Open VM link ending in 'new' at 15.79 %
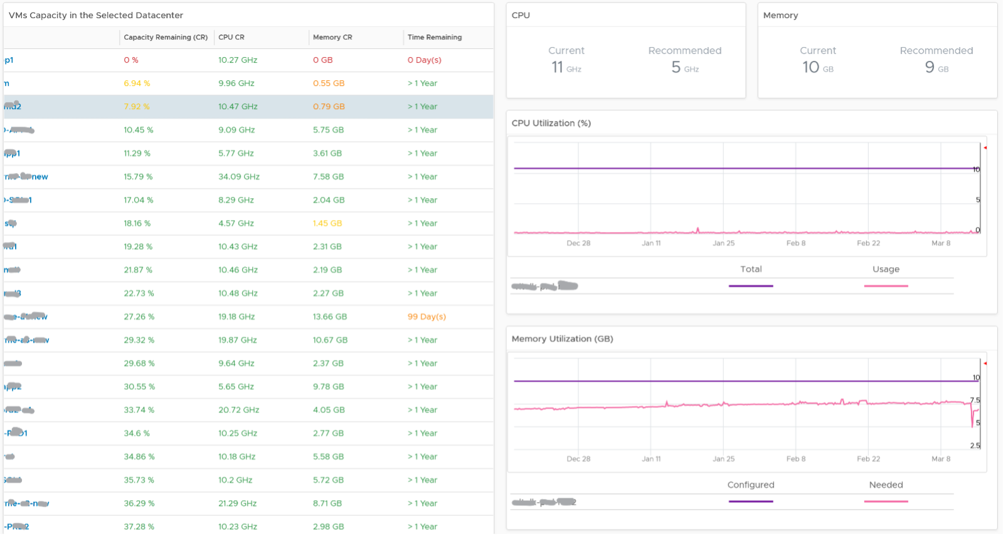The image size is (1006, 536). (26, 177)
